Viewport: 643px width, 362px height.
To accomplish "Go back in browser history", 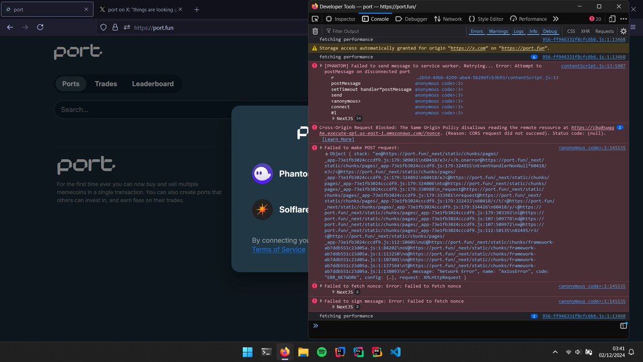I will (10, 27).
